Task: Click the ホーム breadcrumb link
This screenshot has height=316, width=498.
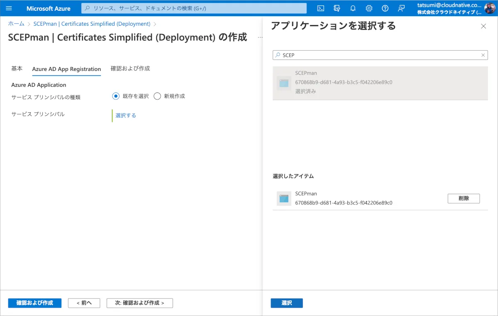Action: click(16, 24)
